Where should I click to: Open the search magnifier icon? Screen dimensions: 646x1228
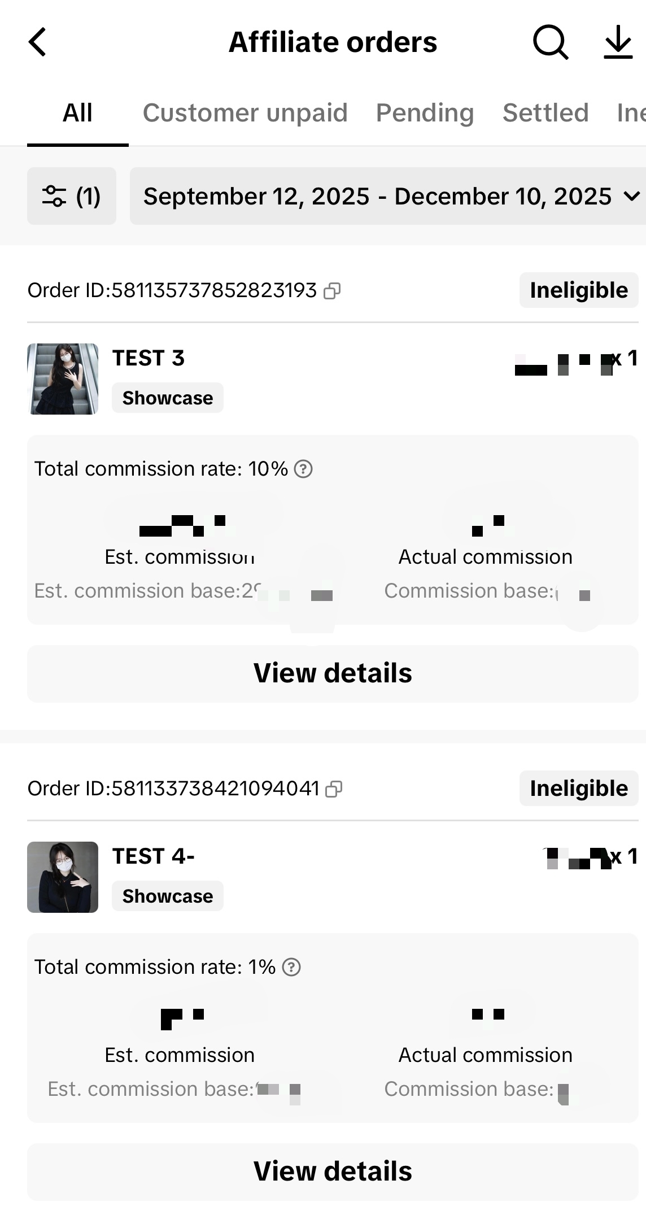[551, 42]
